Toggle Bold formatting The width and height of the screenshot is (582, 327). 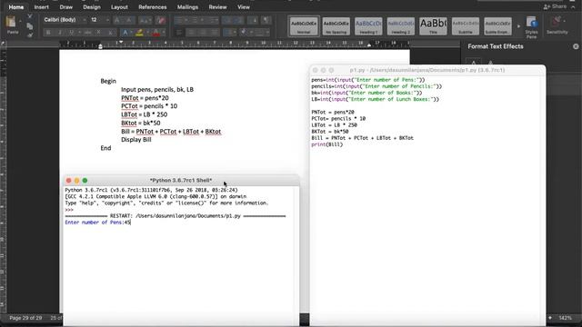pyautogui.click(x=48, y=33)
